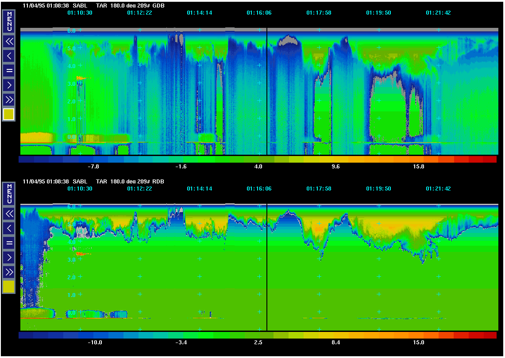Select the yellow square in the bottom panel
The height and width of the screenshot is (358, 505).
point(9,287)
